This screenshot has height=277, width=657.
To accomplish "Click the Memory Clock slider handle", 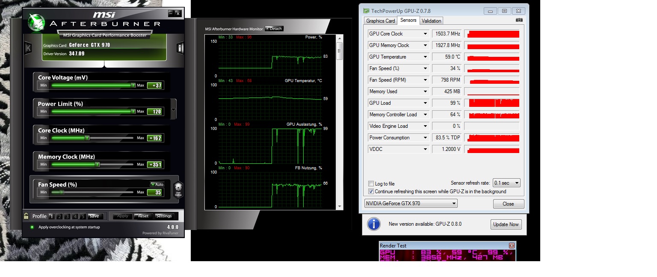I will coord(98,164).
